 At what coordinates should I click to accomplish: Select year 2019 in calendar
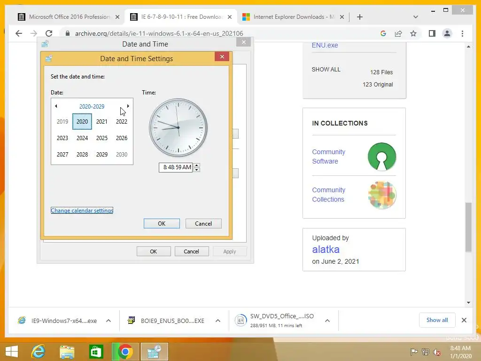(62, 122)
